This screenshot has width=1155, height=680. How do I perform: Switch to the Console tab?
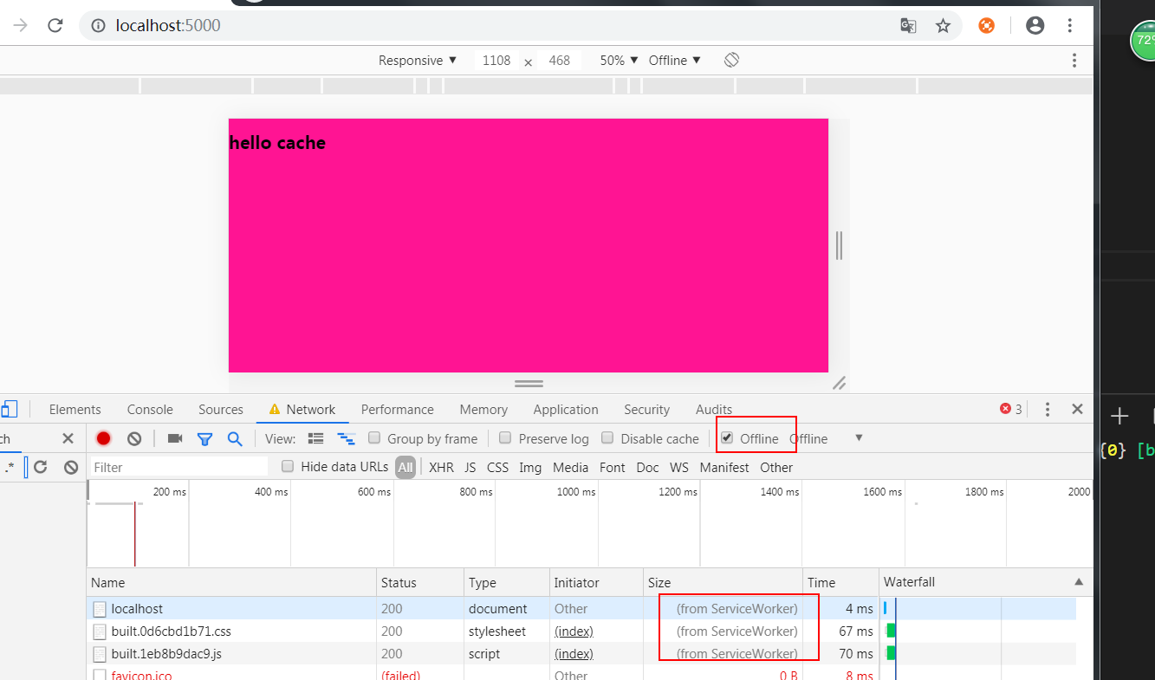pos(150,410)
